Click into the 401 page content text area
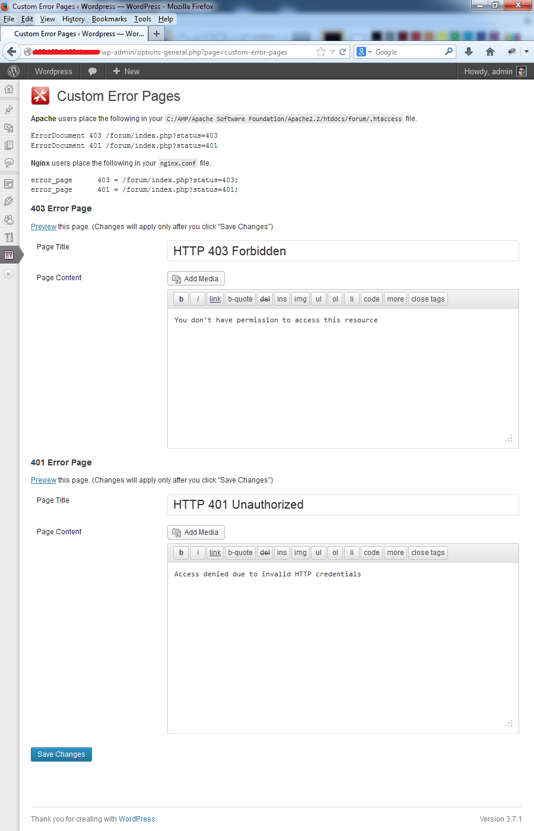The image size is (534, 831). pos(343,648)
